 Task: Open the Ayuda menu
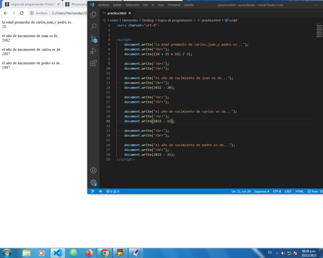(189, 5)
